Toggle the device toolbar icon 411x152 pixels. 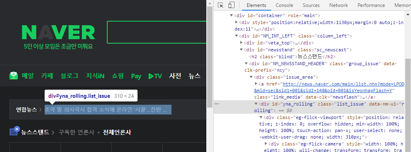(231, 5)
